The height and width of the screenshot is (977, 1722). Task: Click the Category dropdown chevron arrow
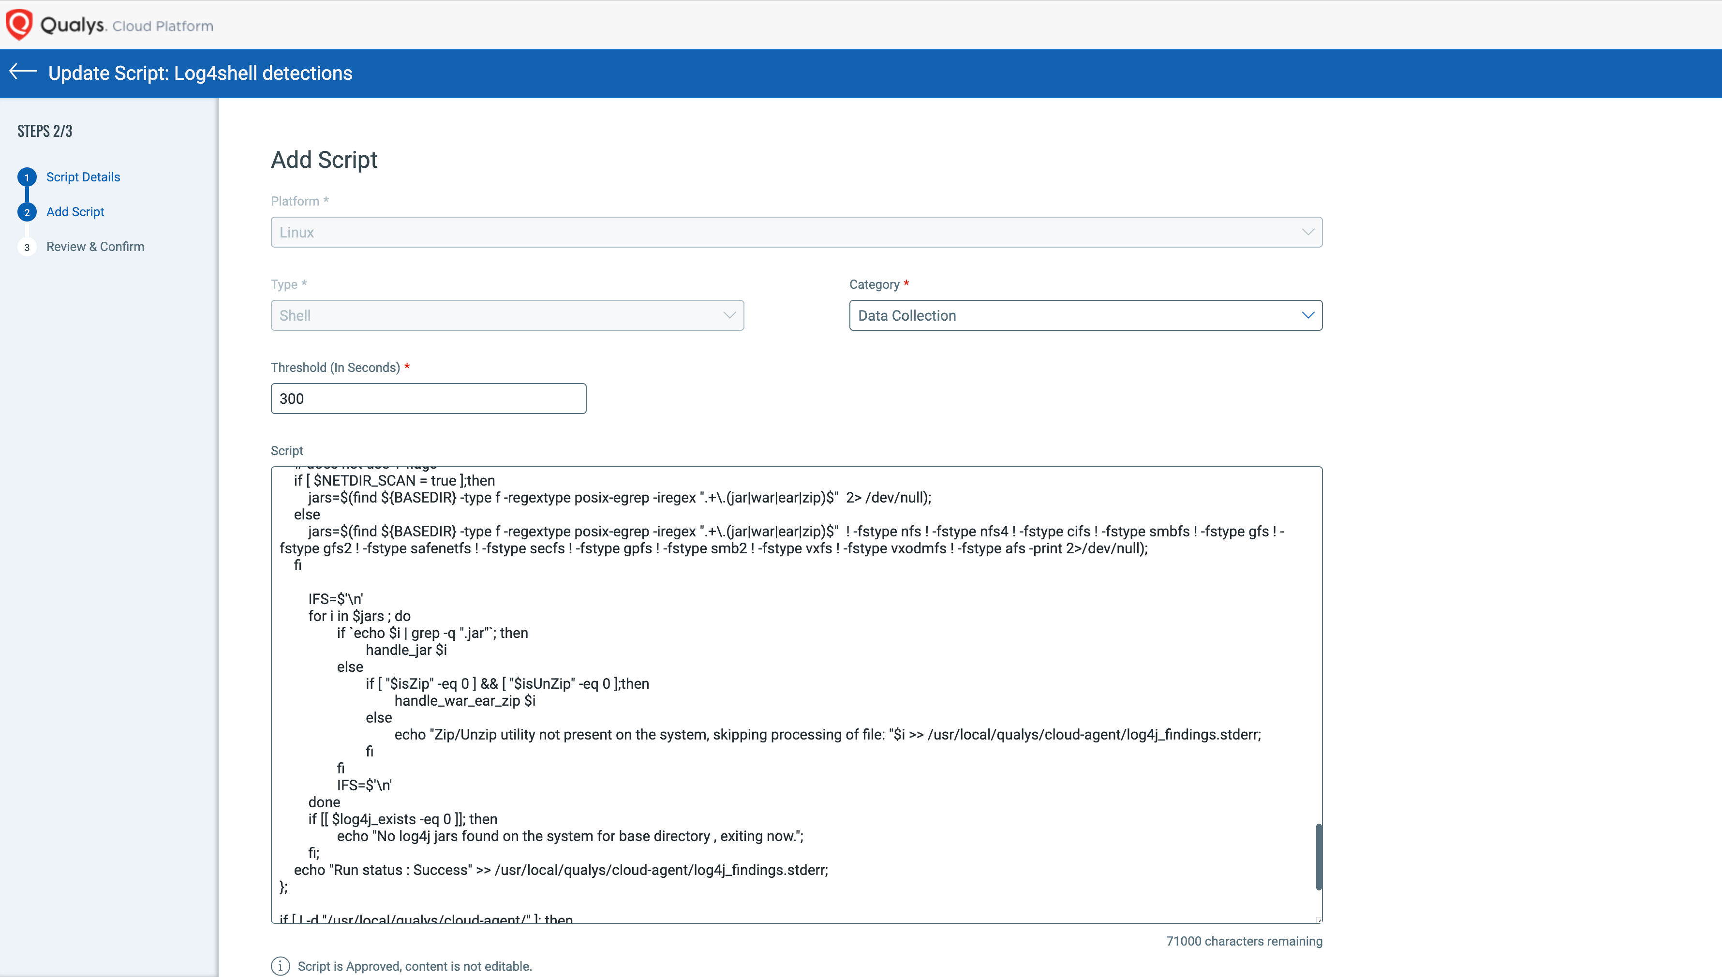[1308, 315]
